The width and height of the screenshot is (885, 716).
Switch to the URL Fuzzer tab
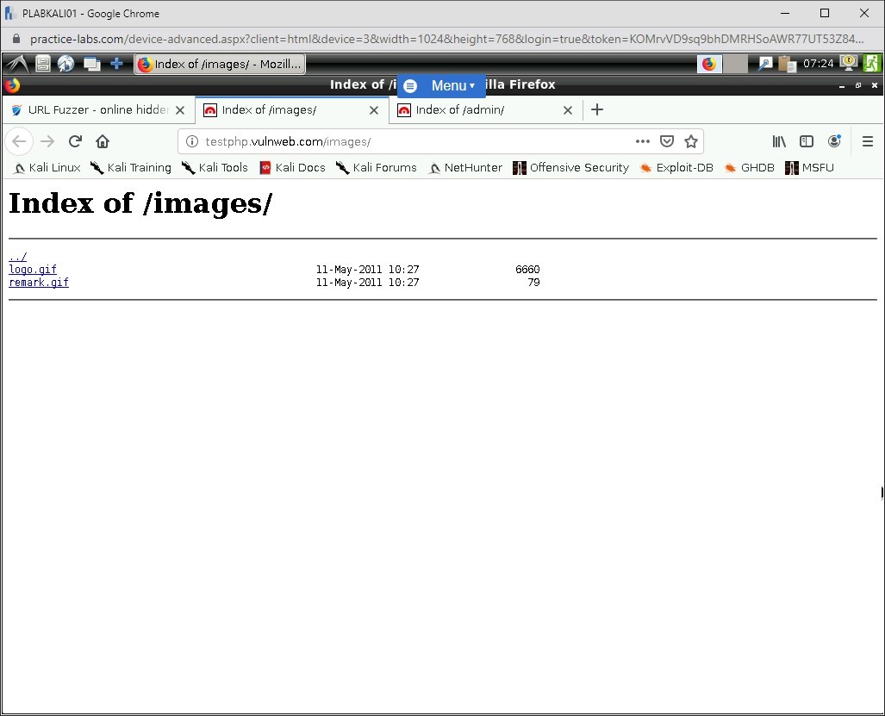click(x=95, y=109)
